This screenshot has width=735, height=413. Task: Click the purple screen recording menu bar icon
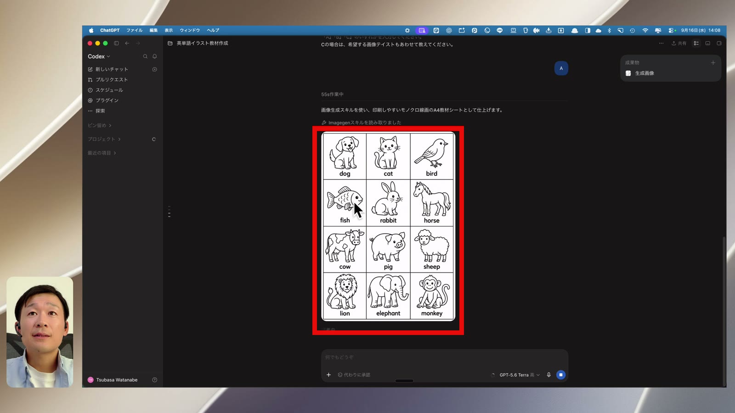click(422, 30)
